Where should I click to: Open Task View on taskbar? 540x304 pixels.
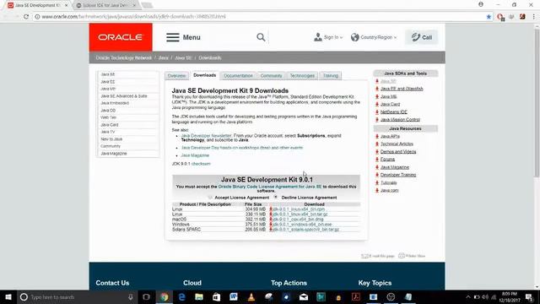click(x=146, y=296)
